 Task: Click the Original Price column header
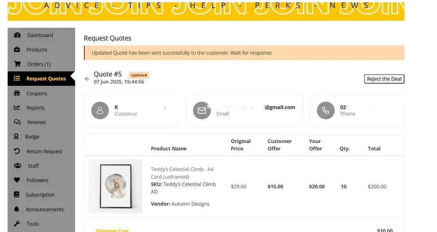(x=240, y=145)
